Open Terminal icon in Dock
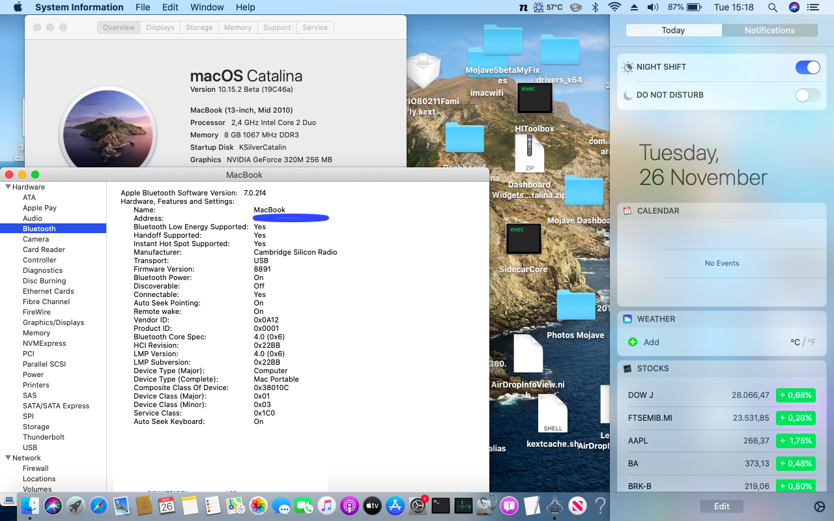834x521 pixels. [x=440, y=505]
